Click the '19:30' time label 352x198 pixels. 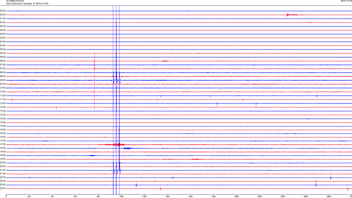click(3, 159)
